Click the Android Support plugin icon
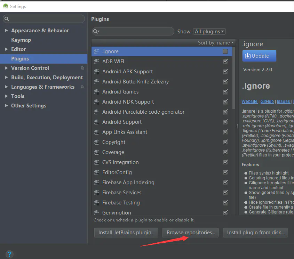Screen dimensions: 294x259 (96, 122)
